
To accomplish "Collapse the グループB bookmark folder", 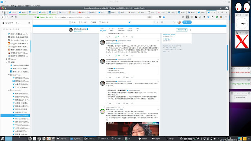I will pos(9,90).
